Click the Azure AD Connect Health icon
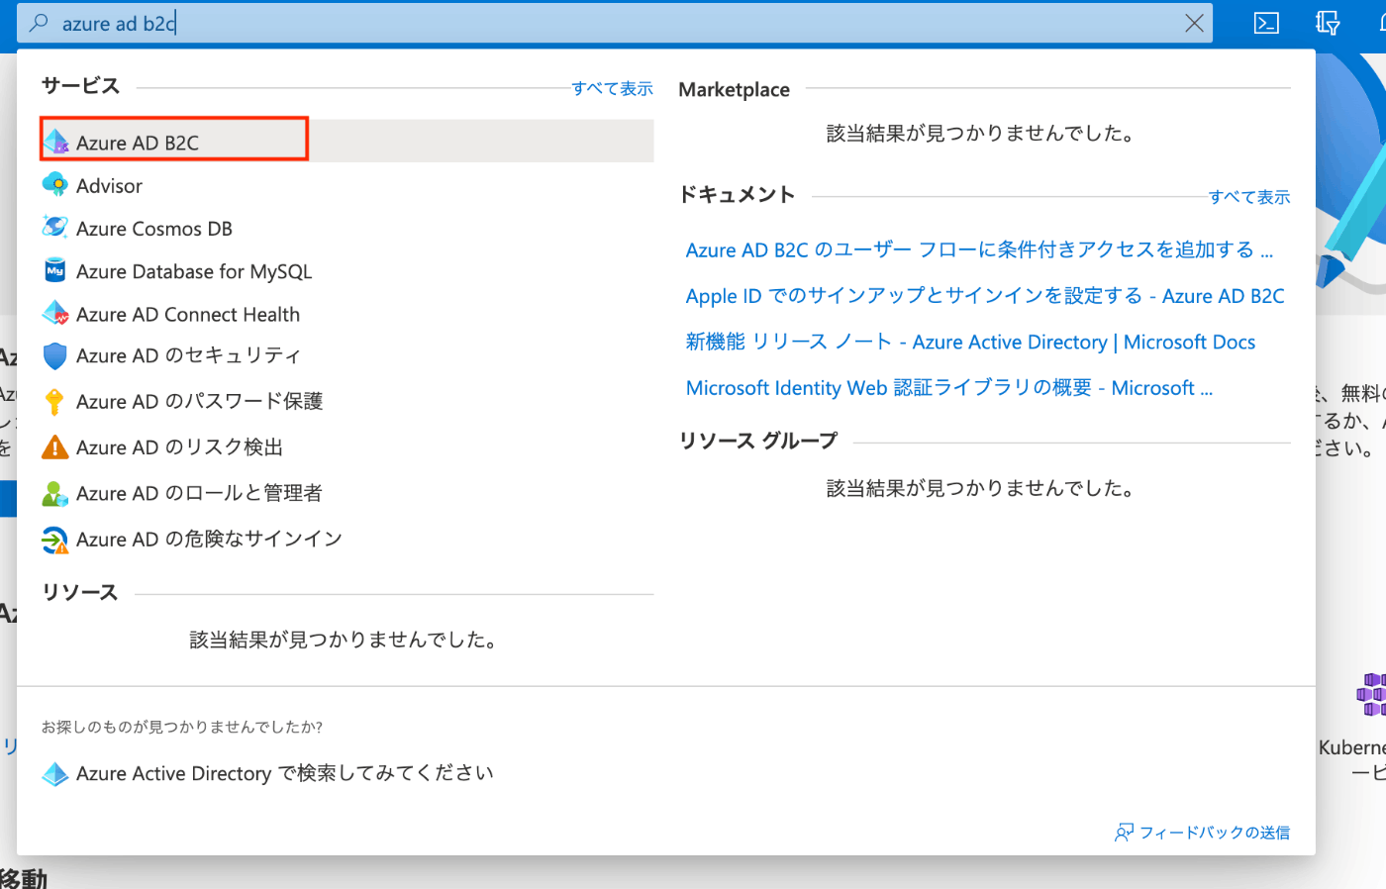1386x889 pixels. [55, 313]
